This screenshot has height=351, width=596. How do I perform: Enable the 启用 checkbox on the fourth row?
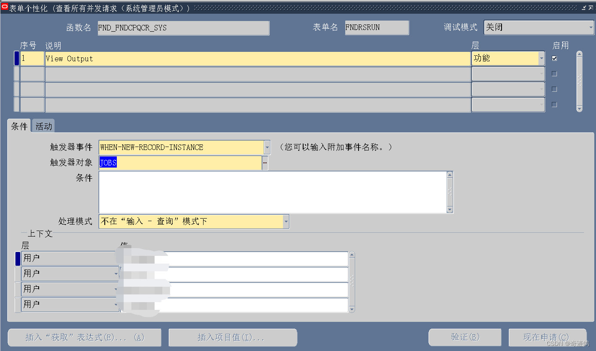(554, 104)
